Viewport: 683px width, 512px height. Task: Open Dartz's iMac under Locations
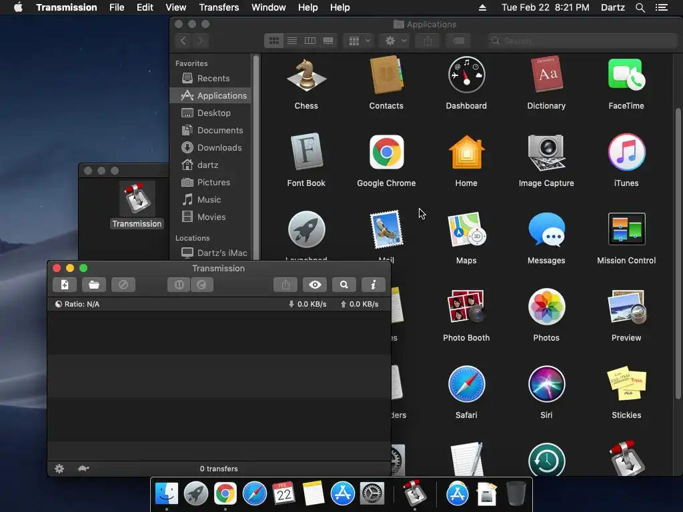pos(210,253)
